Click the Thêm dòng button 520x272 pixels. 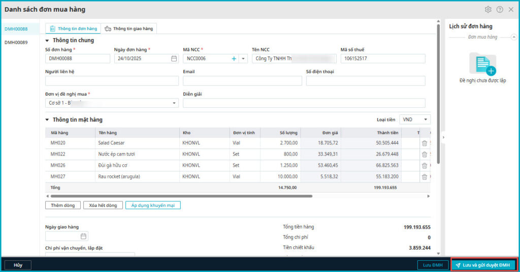click(x=62, y=205)
